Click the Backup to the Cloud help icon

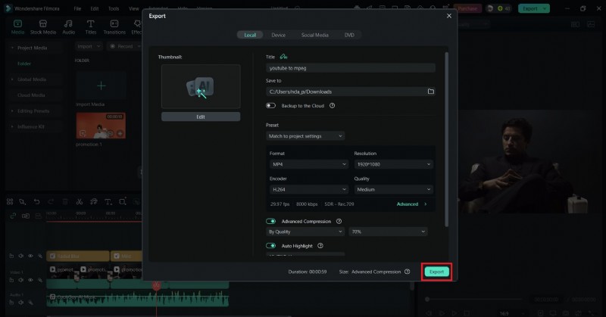[x=332, y=106]
